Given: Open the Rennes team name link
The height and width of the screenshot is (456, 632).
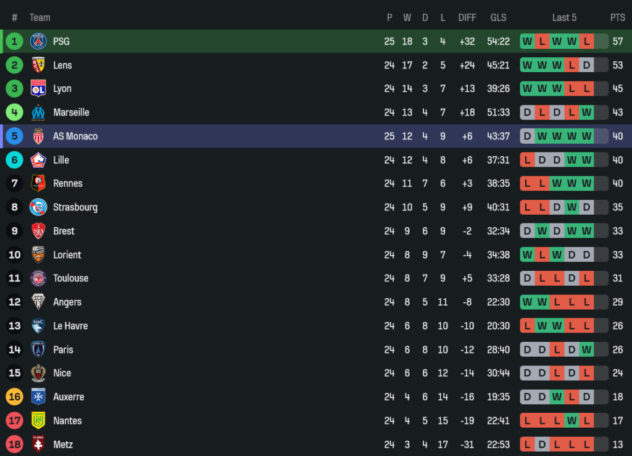Looking at the screenshot, I should [67, 183].
